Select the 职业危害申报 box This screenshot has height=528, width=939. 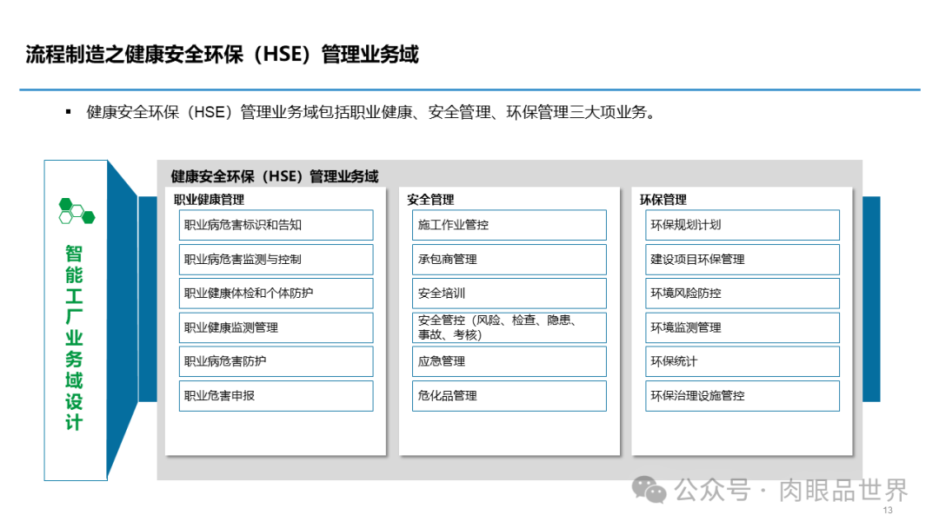pyautogui.click(x=276, y=396)
